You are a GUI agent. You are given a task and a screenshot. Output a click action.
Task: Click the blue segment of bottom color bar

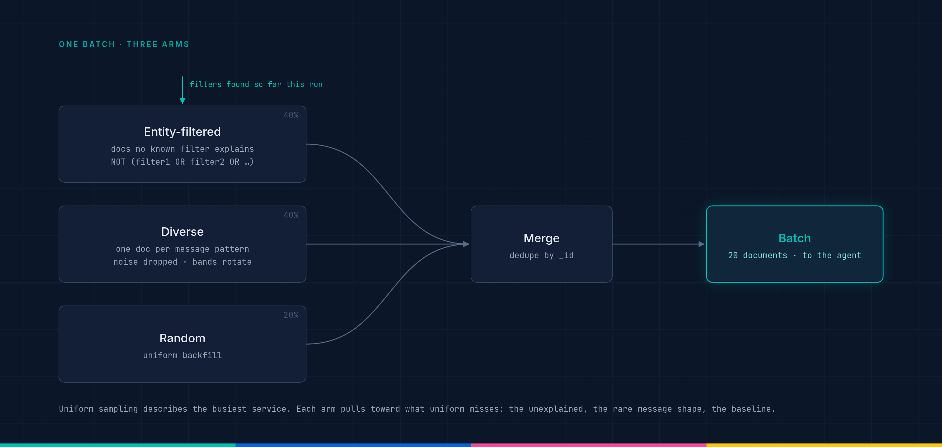[353, 445]
